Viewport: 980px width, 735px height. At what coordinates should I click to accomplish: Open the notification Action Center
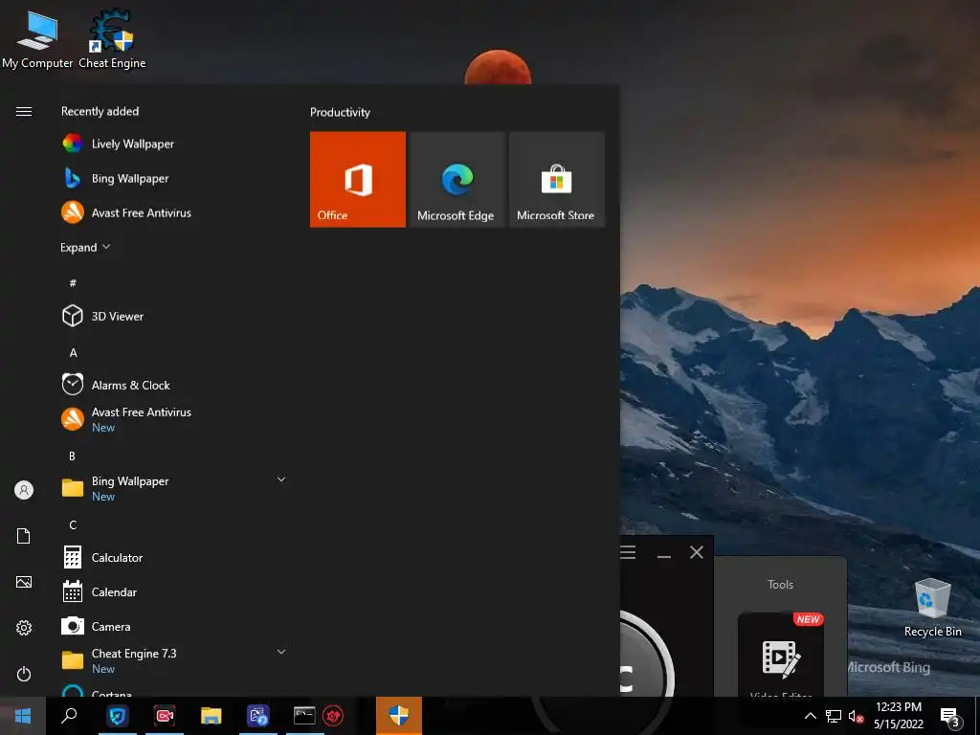[x=950, y=716]
